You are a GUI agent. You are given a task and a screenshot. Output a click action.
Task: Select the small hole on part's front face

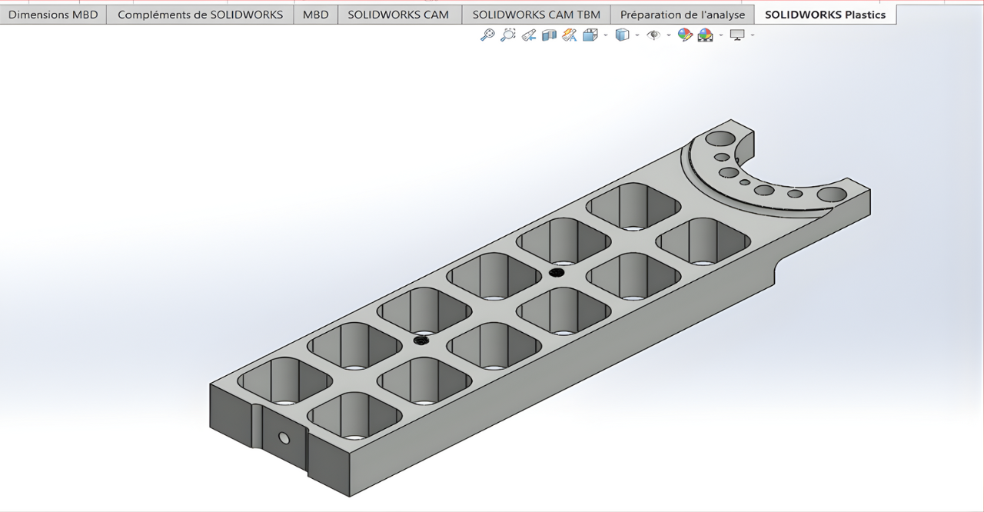click(x=284, y=437)
